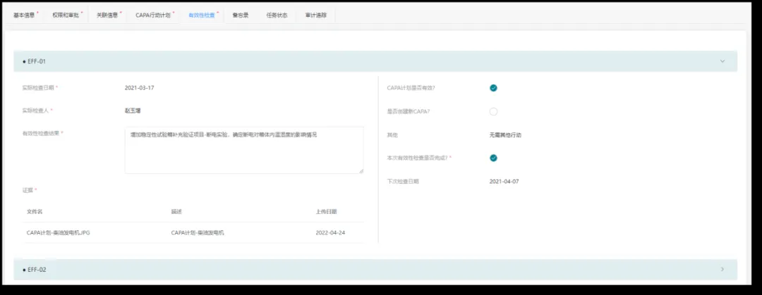Toggle the CAPA计划是否有效 checkbox
762x295 pixels.
click(493, 88)
